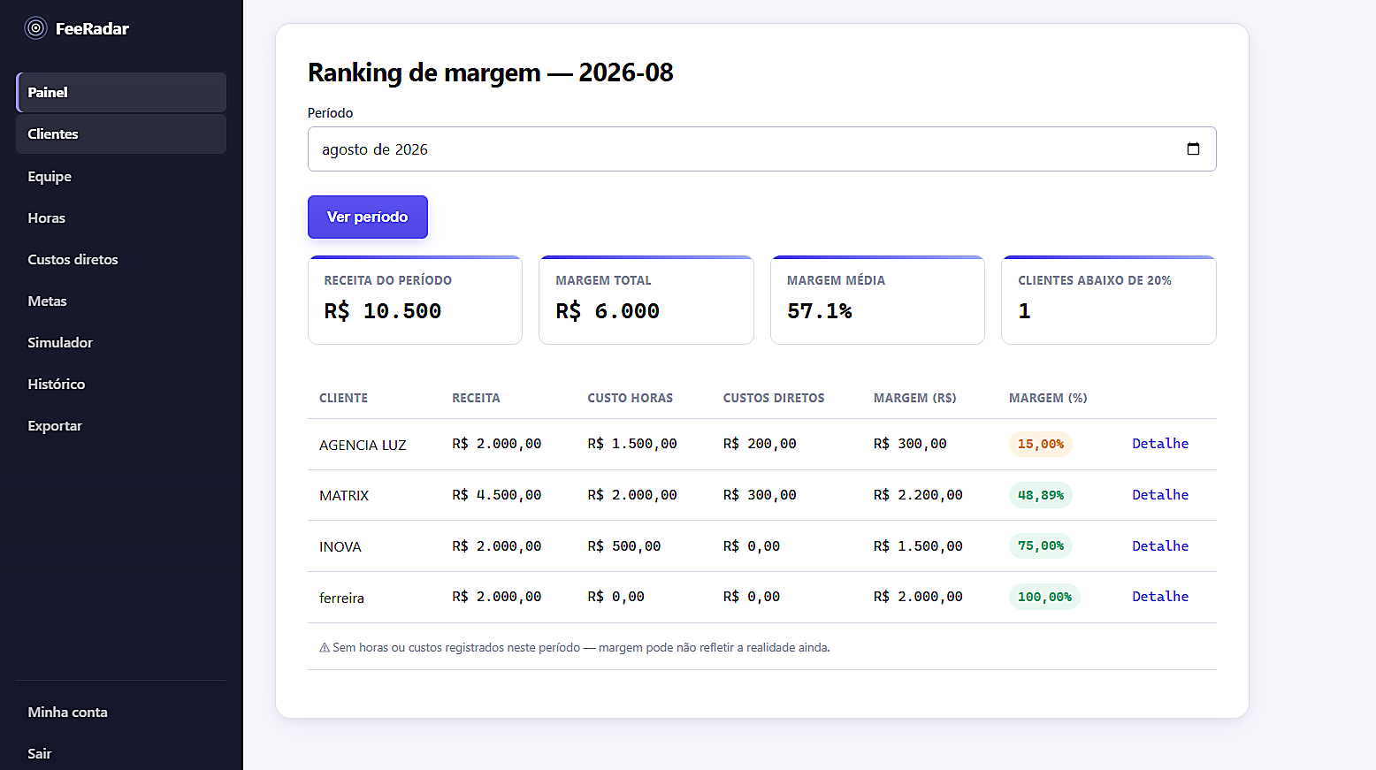Click MATRIX margem R$ 2.200,00
This screenshot has width=1376, height=770.
point(918,495)
